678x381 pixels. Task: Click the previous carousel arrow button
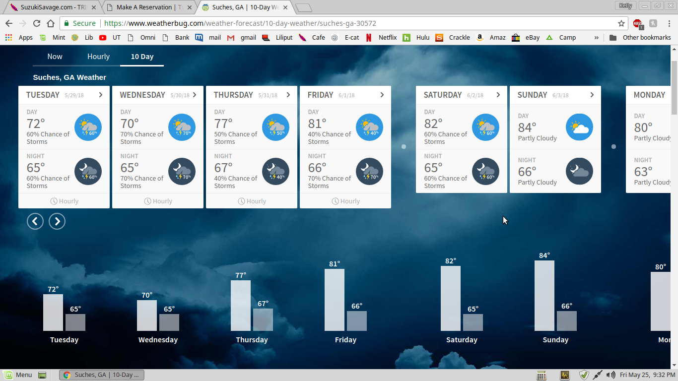(x=35, y=221)
